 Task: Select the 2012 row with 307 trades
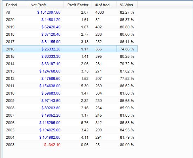tap(70, 78)
